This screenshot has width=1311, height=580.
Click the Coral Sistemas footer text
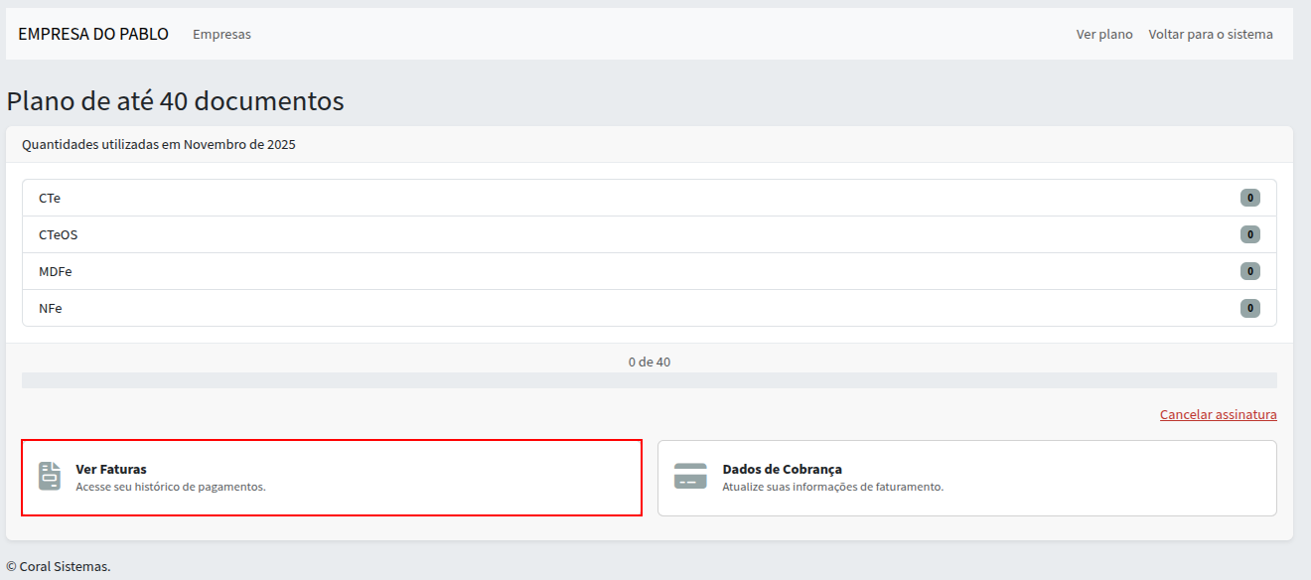point(59,566)
